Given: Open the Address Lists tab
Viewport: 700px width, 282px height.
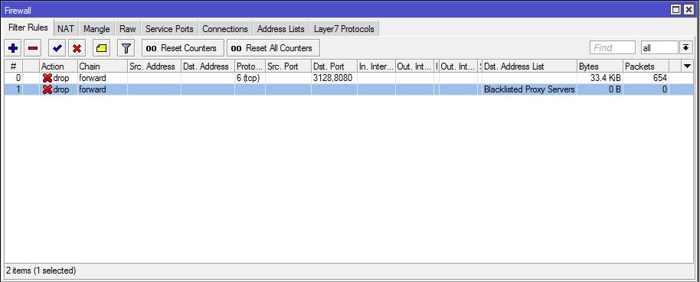Looking at the screenshot, I should [281, 29].
